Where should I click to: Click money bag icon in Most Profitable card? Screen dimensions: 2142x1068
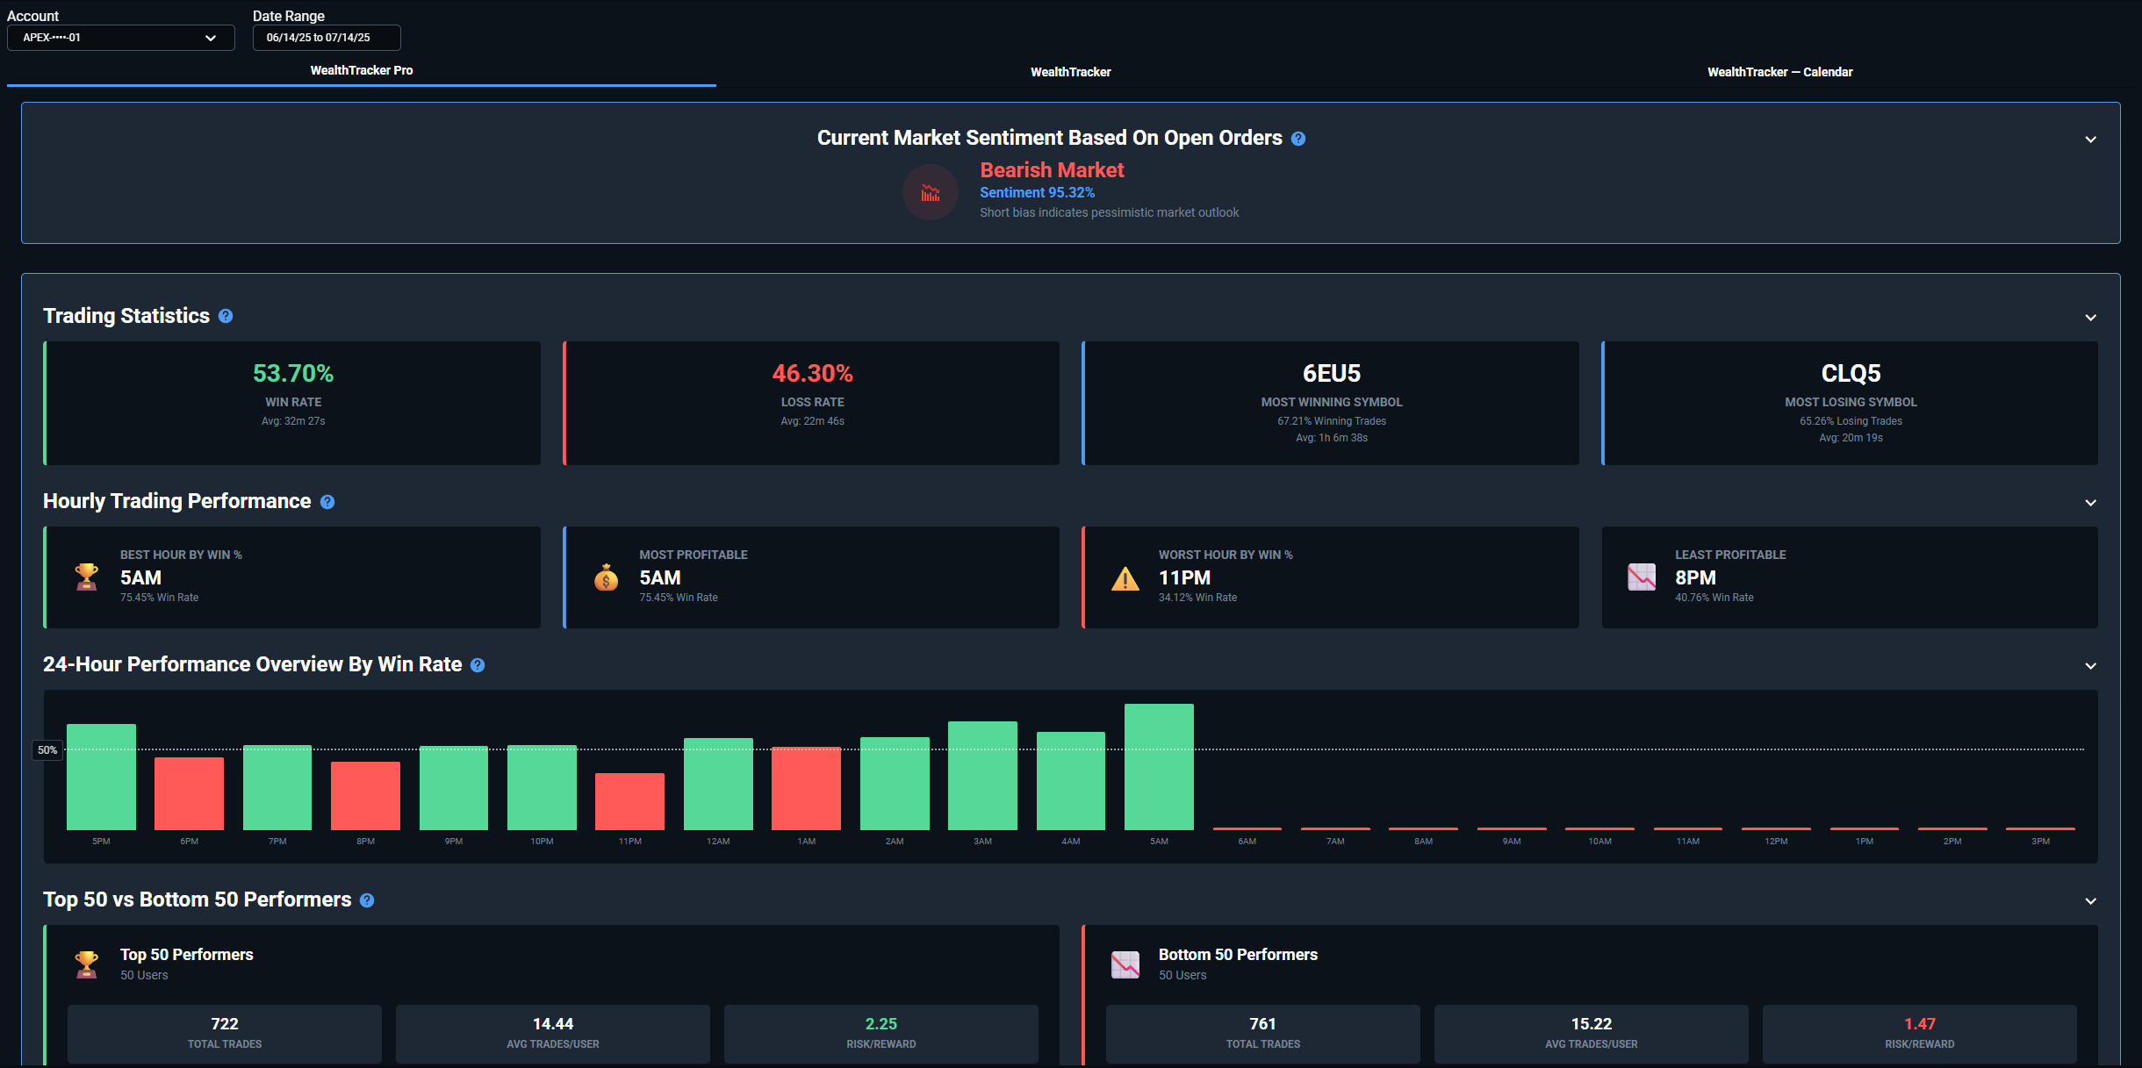coord(606,577)
